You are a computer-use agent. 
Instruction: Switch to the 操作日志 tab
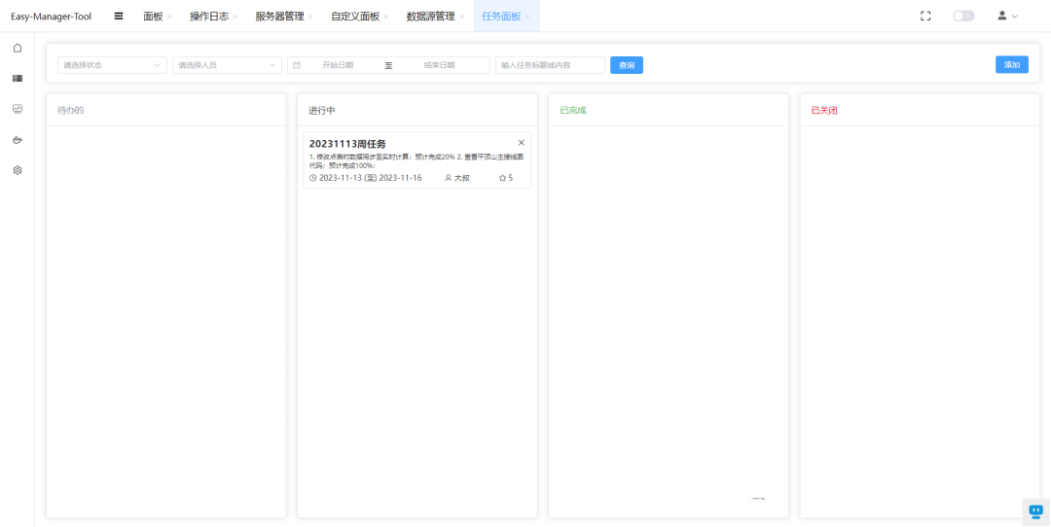208,17
